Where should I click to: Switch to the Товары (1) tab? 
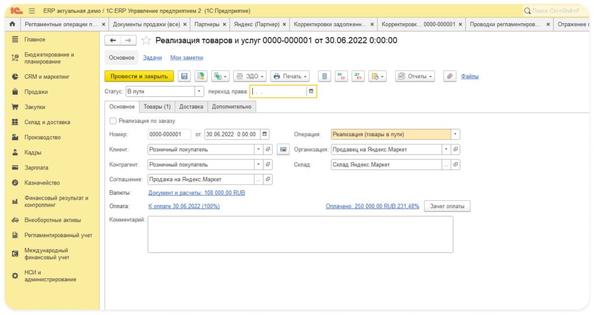pos(157,107)
